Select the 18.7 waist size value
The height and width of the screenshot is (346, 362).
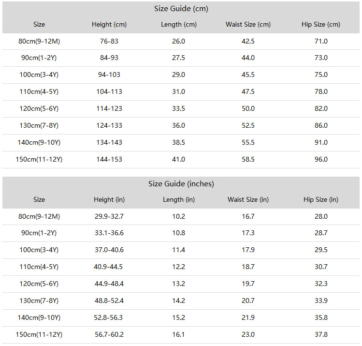[248, 267]
